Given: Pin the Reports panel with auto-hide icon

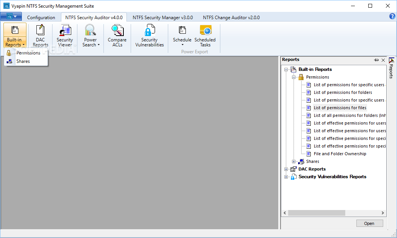Looking at the screenshot, I should (x=376, y=60).
